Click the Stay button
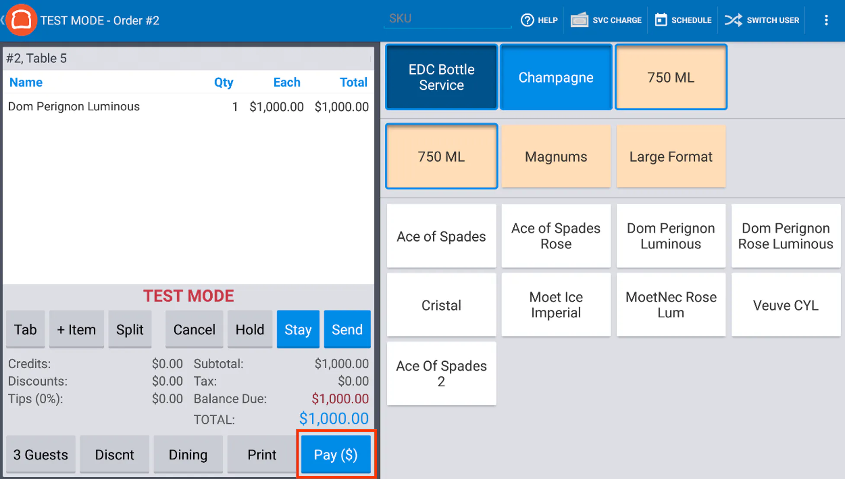This screenshot has width=845, height=479. point(298,329)
